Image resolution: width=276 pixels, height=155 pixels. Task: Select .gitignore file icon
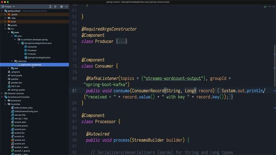click(x=9, y=72)
